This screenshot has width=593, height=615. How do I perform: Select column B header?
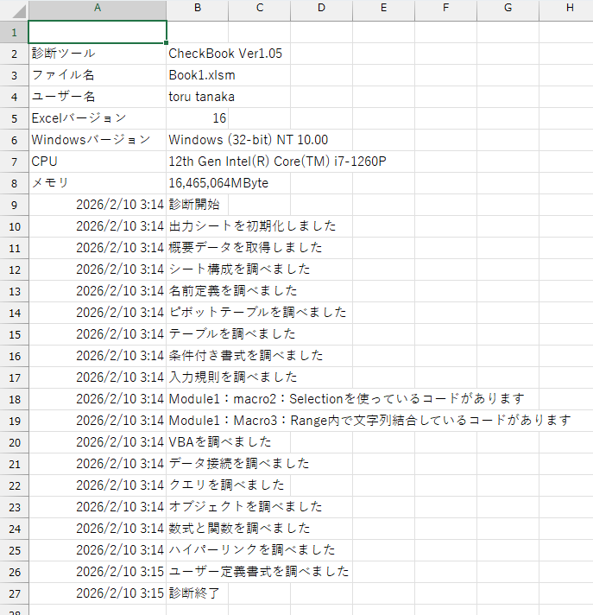click(197, 9)
